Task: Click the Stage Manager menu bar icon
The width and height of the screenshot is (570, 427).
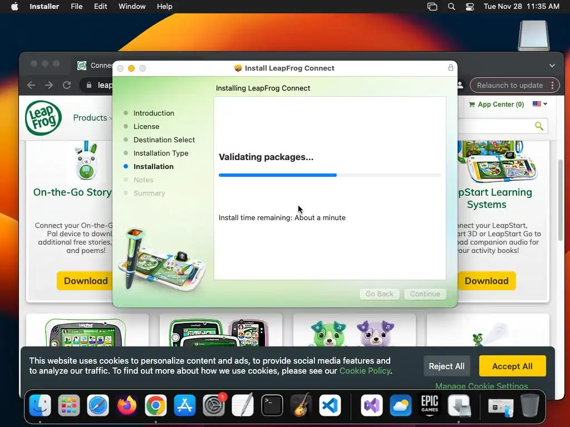Action: [432, 7]
